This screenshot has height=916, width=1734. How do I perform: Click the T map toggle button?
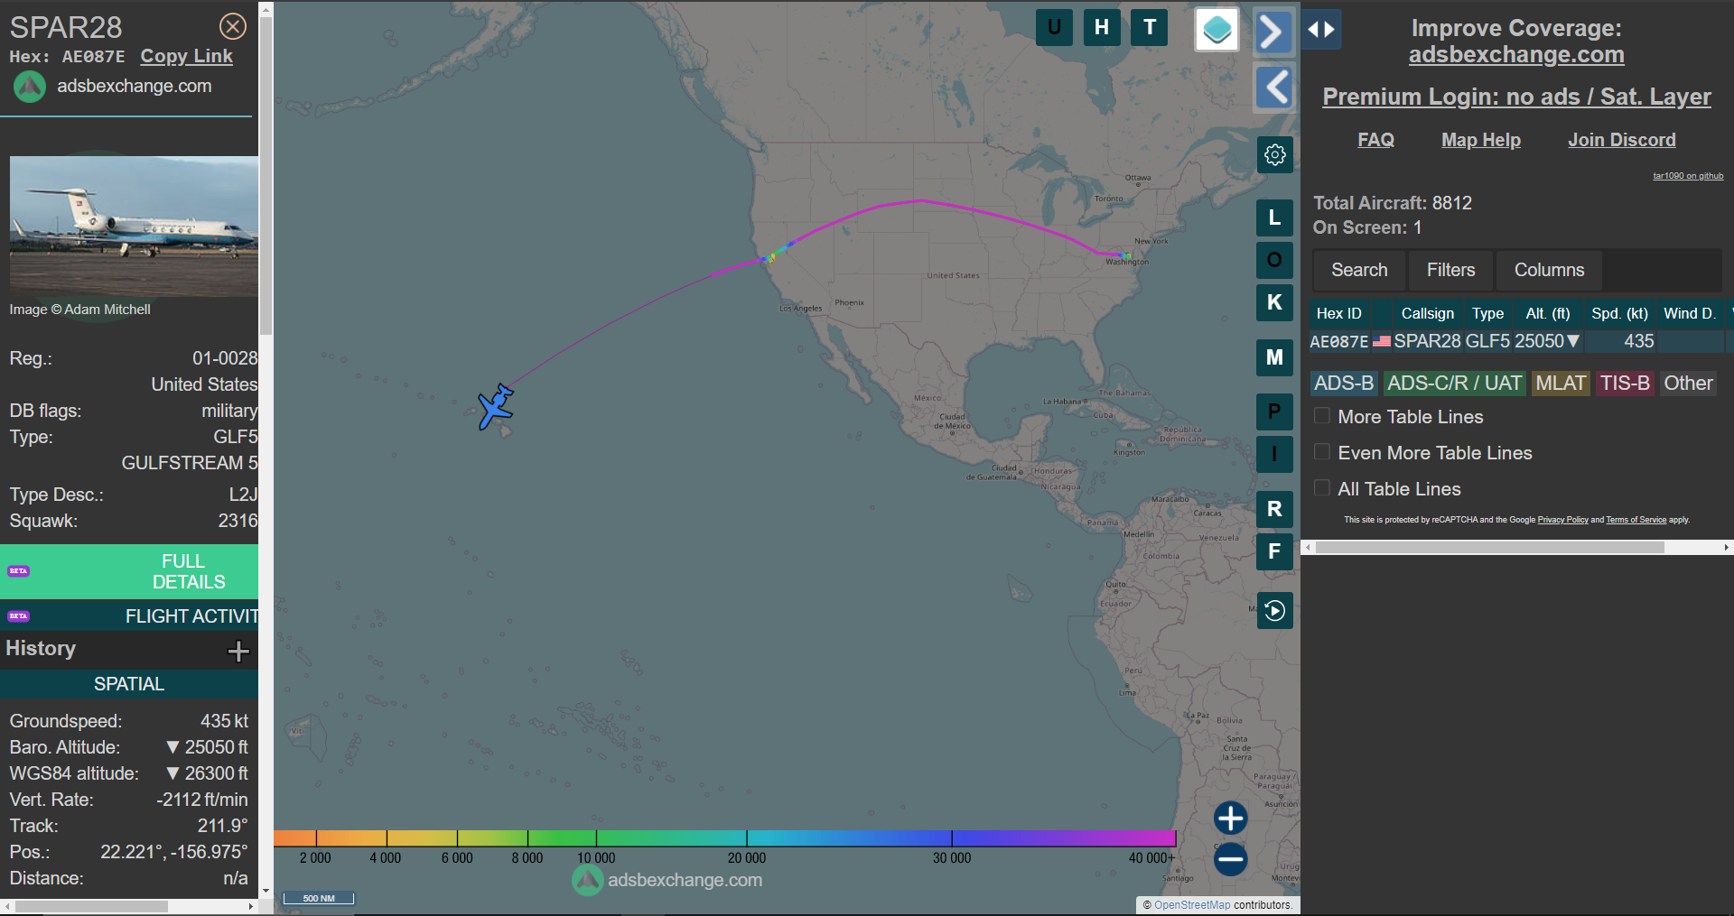[x=1150, y=27]
